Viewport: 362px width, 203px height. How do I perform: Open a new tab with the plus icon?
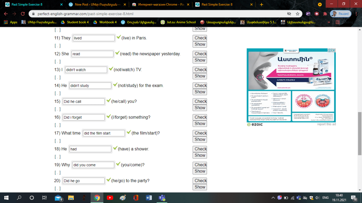pos(262,5)
